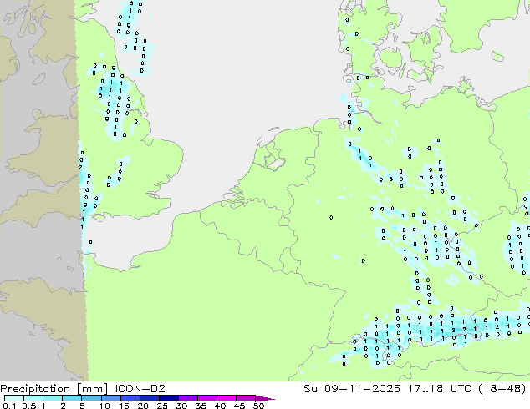Click the '0.5' legend scale label

pos(29,406)
